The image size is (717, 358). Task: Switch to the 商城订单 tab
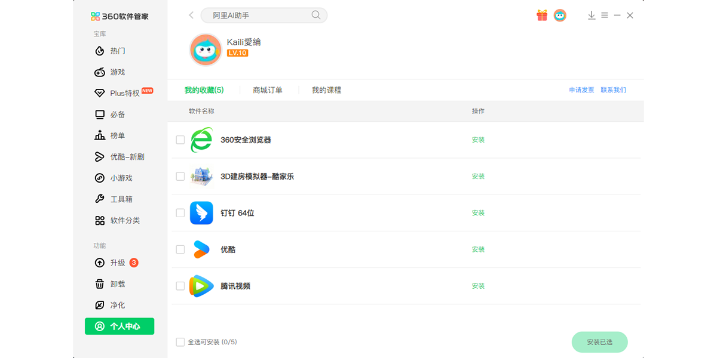(x=268, y=90)
